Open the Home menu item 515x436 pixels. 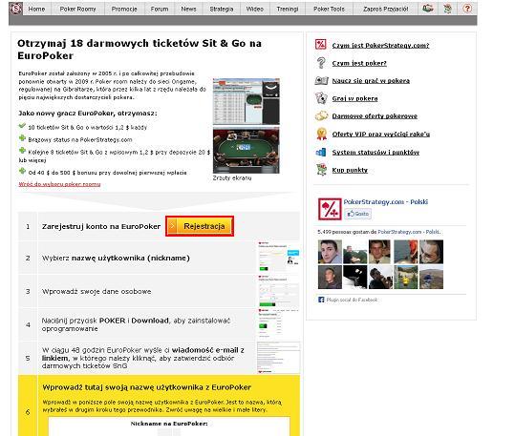(x=36, y=10)
